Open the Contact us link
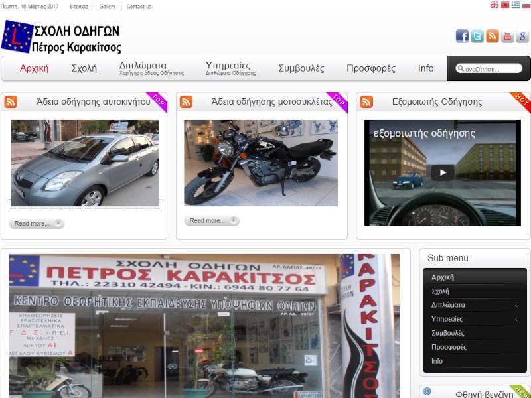Image resolution: width=531 pixels, height=398 pixels. tap(139, 7)
